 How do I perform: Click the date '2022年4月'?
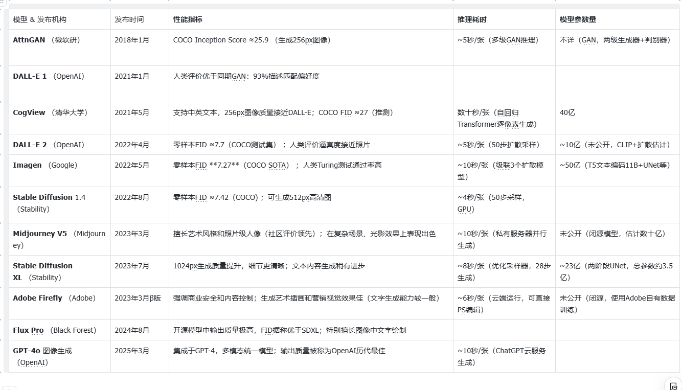[x=132, y=145]
